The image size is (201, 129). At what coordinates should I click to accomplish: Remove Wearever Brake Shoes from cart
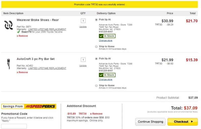point(22,36)
